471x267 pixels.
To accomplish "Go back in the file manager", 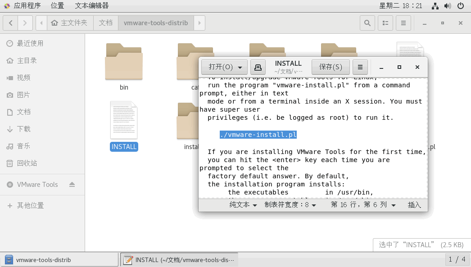I will (x=10, y=23).
